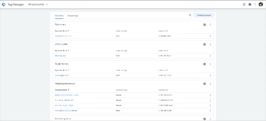
Task: Click the Create Account button
Action: tap(204, 15)
